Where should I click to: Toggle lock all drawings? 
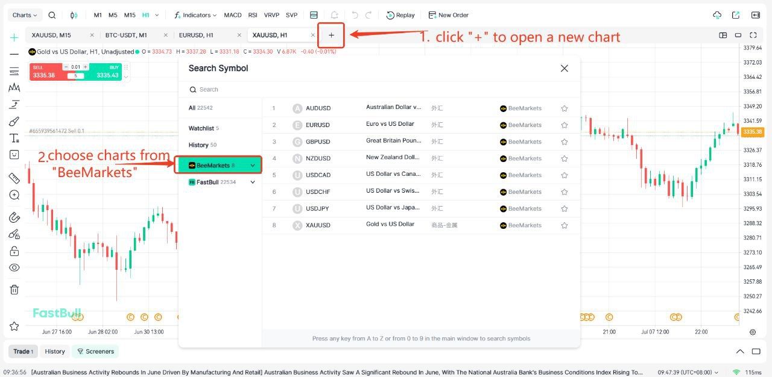tap(14, 251)
